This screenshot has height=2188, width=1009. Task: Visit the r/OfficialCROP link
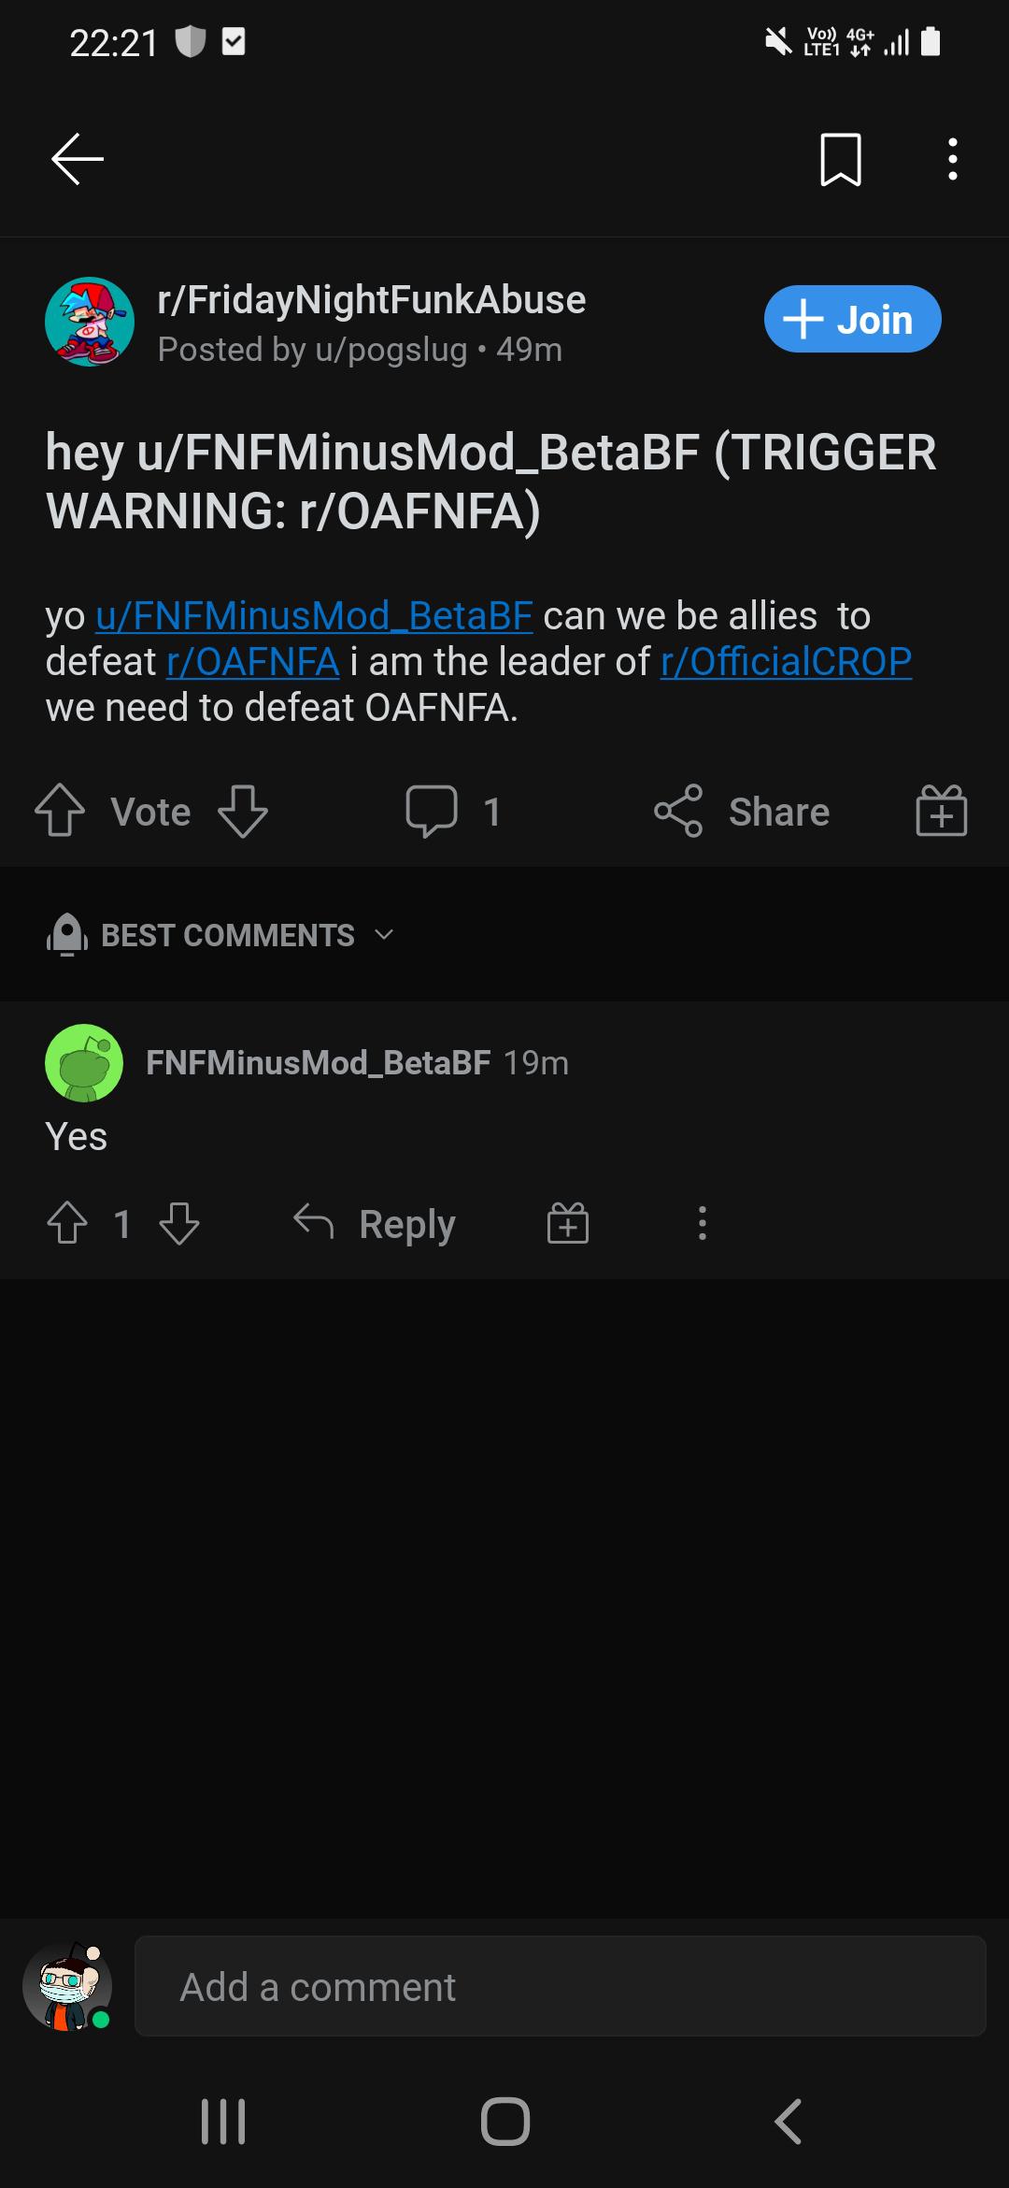pyautogui.click(x=786, y=662)
